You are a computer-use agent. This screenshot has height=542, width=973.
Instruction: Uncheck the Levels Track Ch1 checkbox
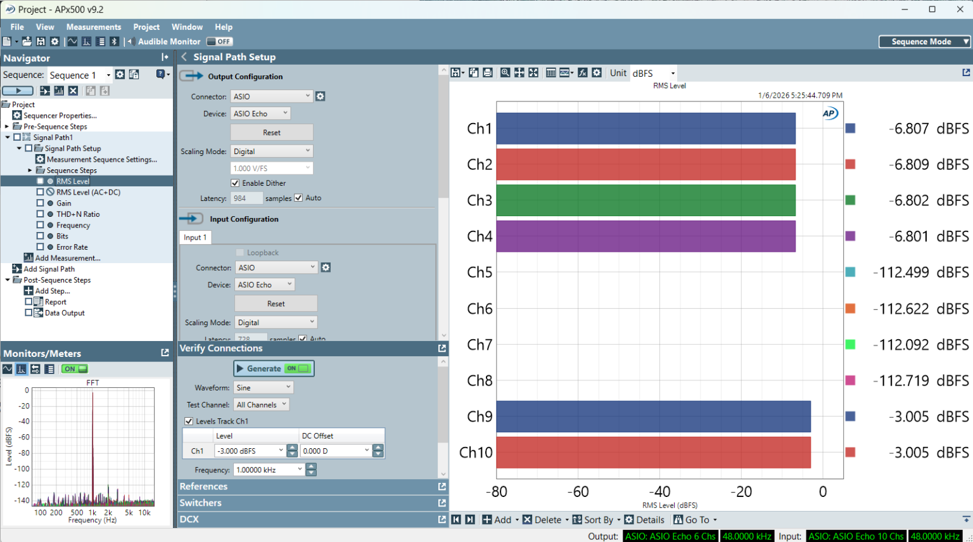click(x=189, y=421)
